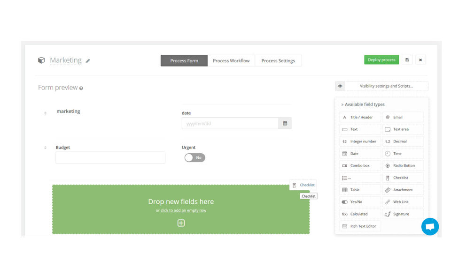Viewport: 451px width, 253px height.
Task: Select the Yes/No field type
Action: (360, 202)
